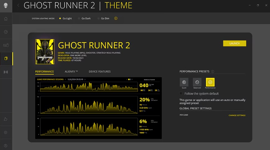Viewport: 270px width, 150px height.
Task: Go back using the header arrow
Action: (x=18, y=5)
